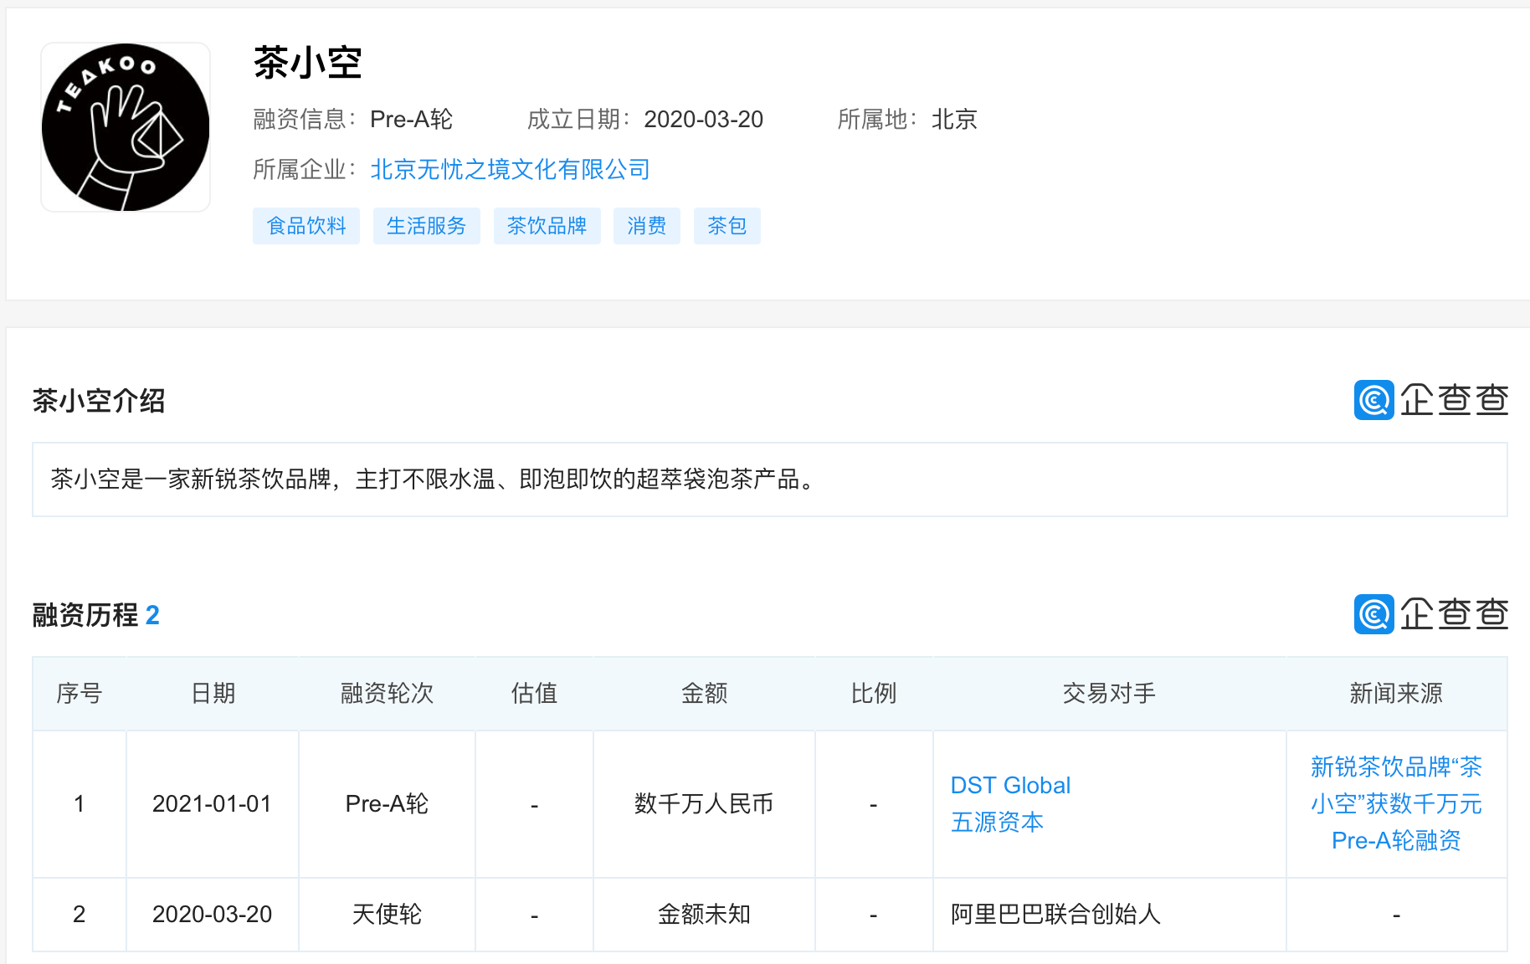Screen dimensions: 1530x964
Task: Click the 融资轮次 column header
Action: click(387, 694)
